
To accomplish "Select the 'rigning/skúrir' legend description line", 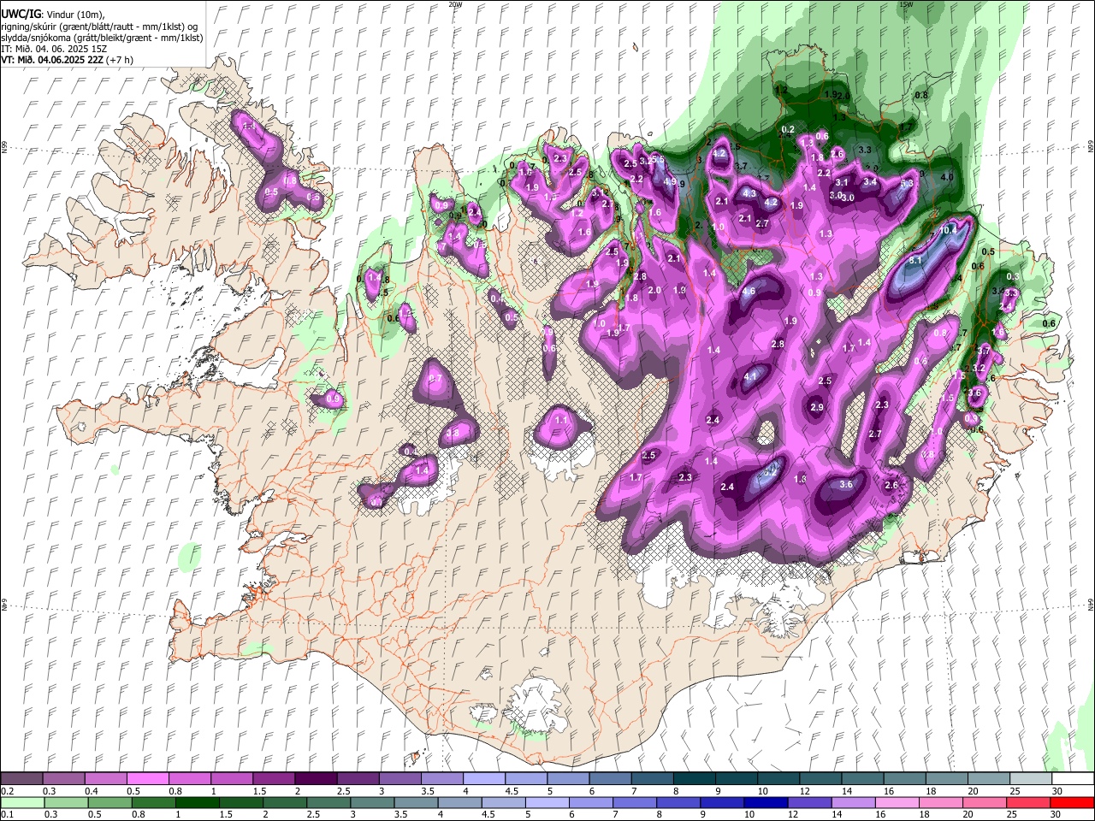I will tap(100, 27).
